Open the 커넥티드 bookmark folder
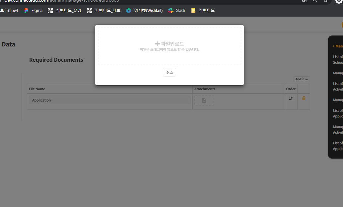This screenshot has width=343, height=207. (x=203, y=11)
